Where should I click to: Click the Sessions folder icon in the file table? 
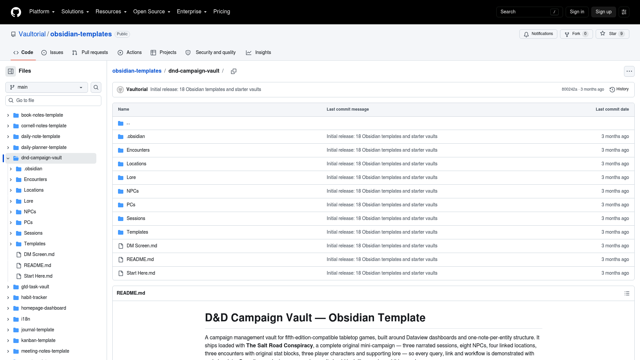(121, 219)
